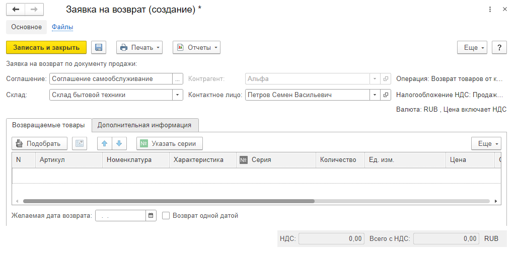Screen dimensions: 517x253
Task: Navigate back with the left arrow
Action: click(x=16, y=10)
